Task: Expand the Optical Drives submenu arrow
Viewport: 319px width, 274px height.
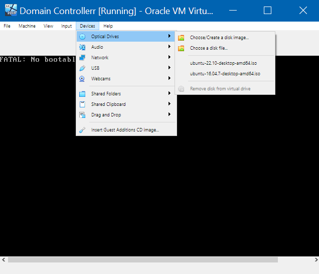Action: point(169,36)
